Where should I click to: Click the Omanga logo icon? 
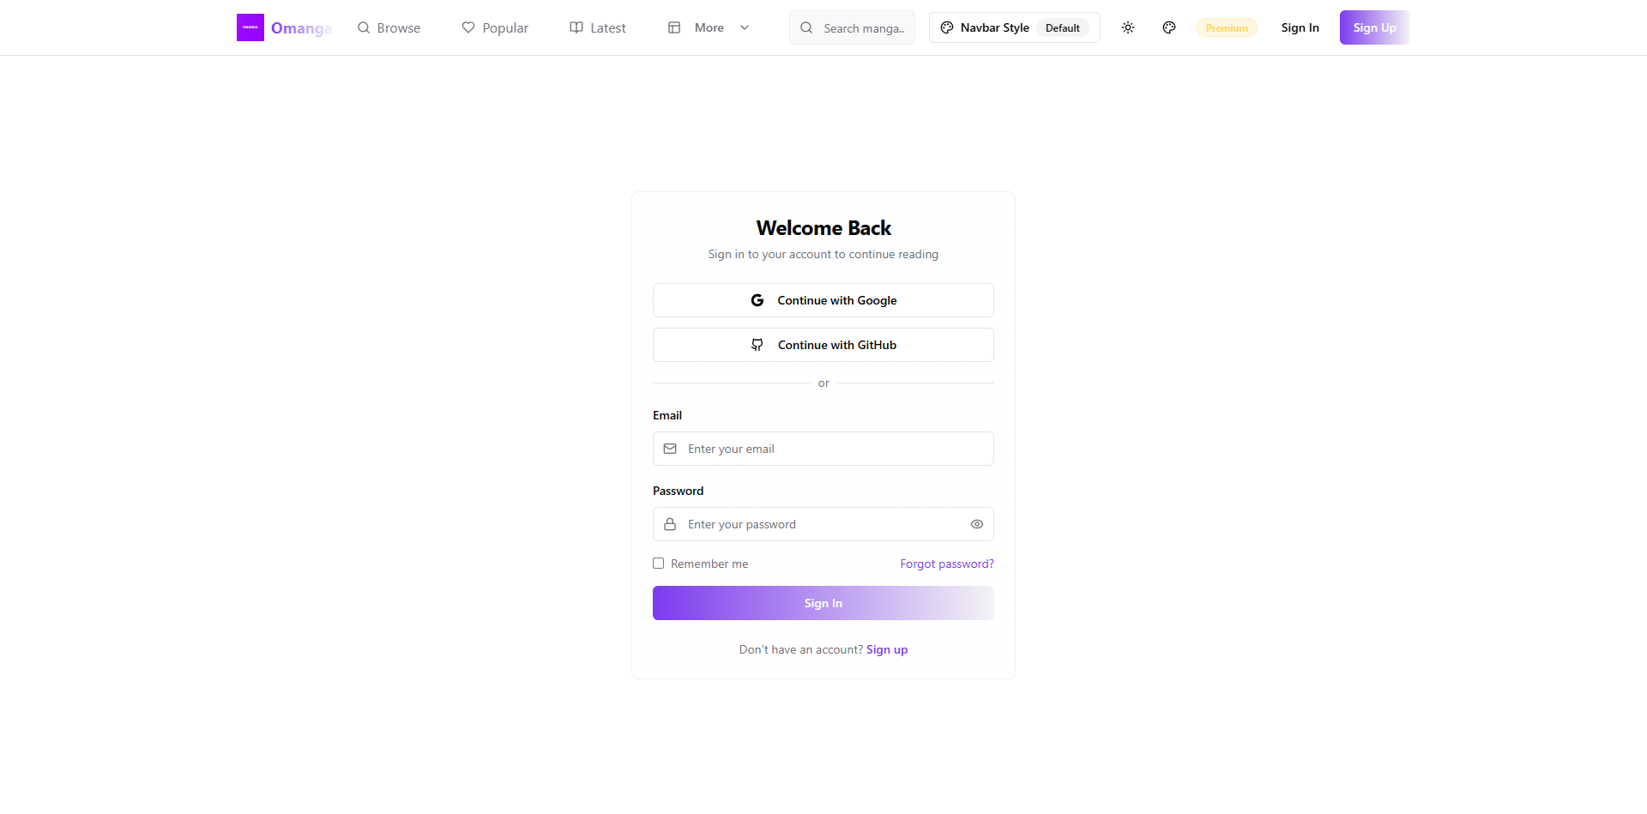point(250,27)
